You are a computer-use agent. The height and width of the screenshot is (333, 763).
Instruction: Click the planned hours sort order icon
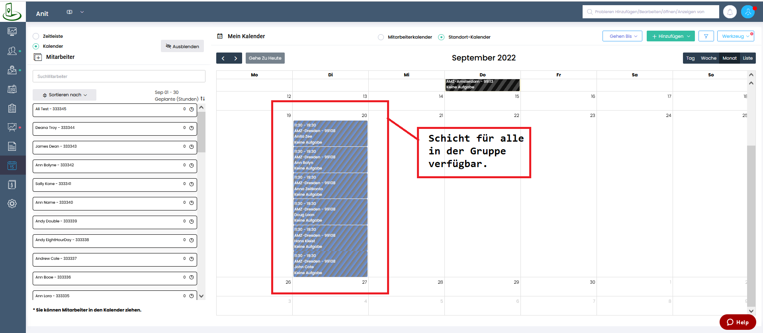tap(203, 99)
